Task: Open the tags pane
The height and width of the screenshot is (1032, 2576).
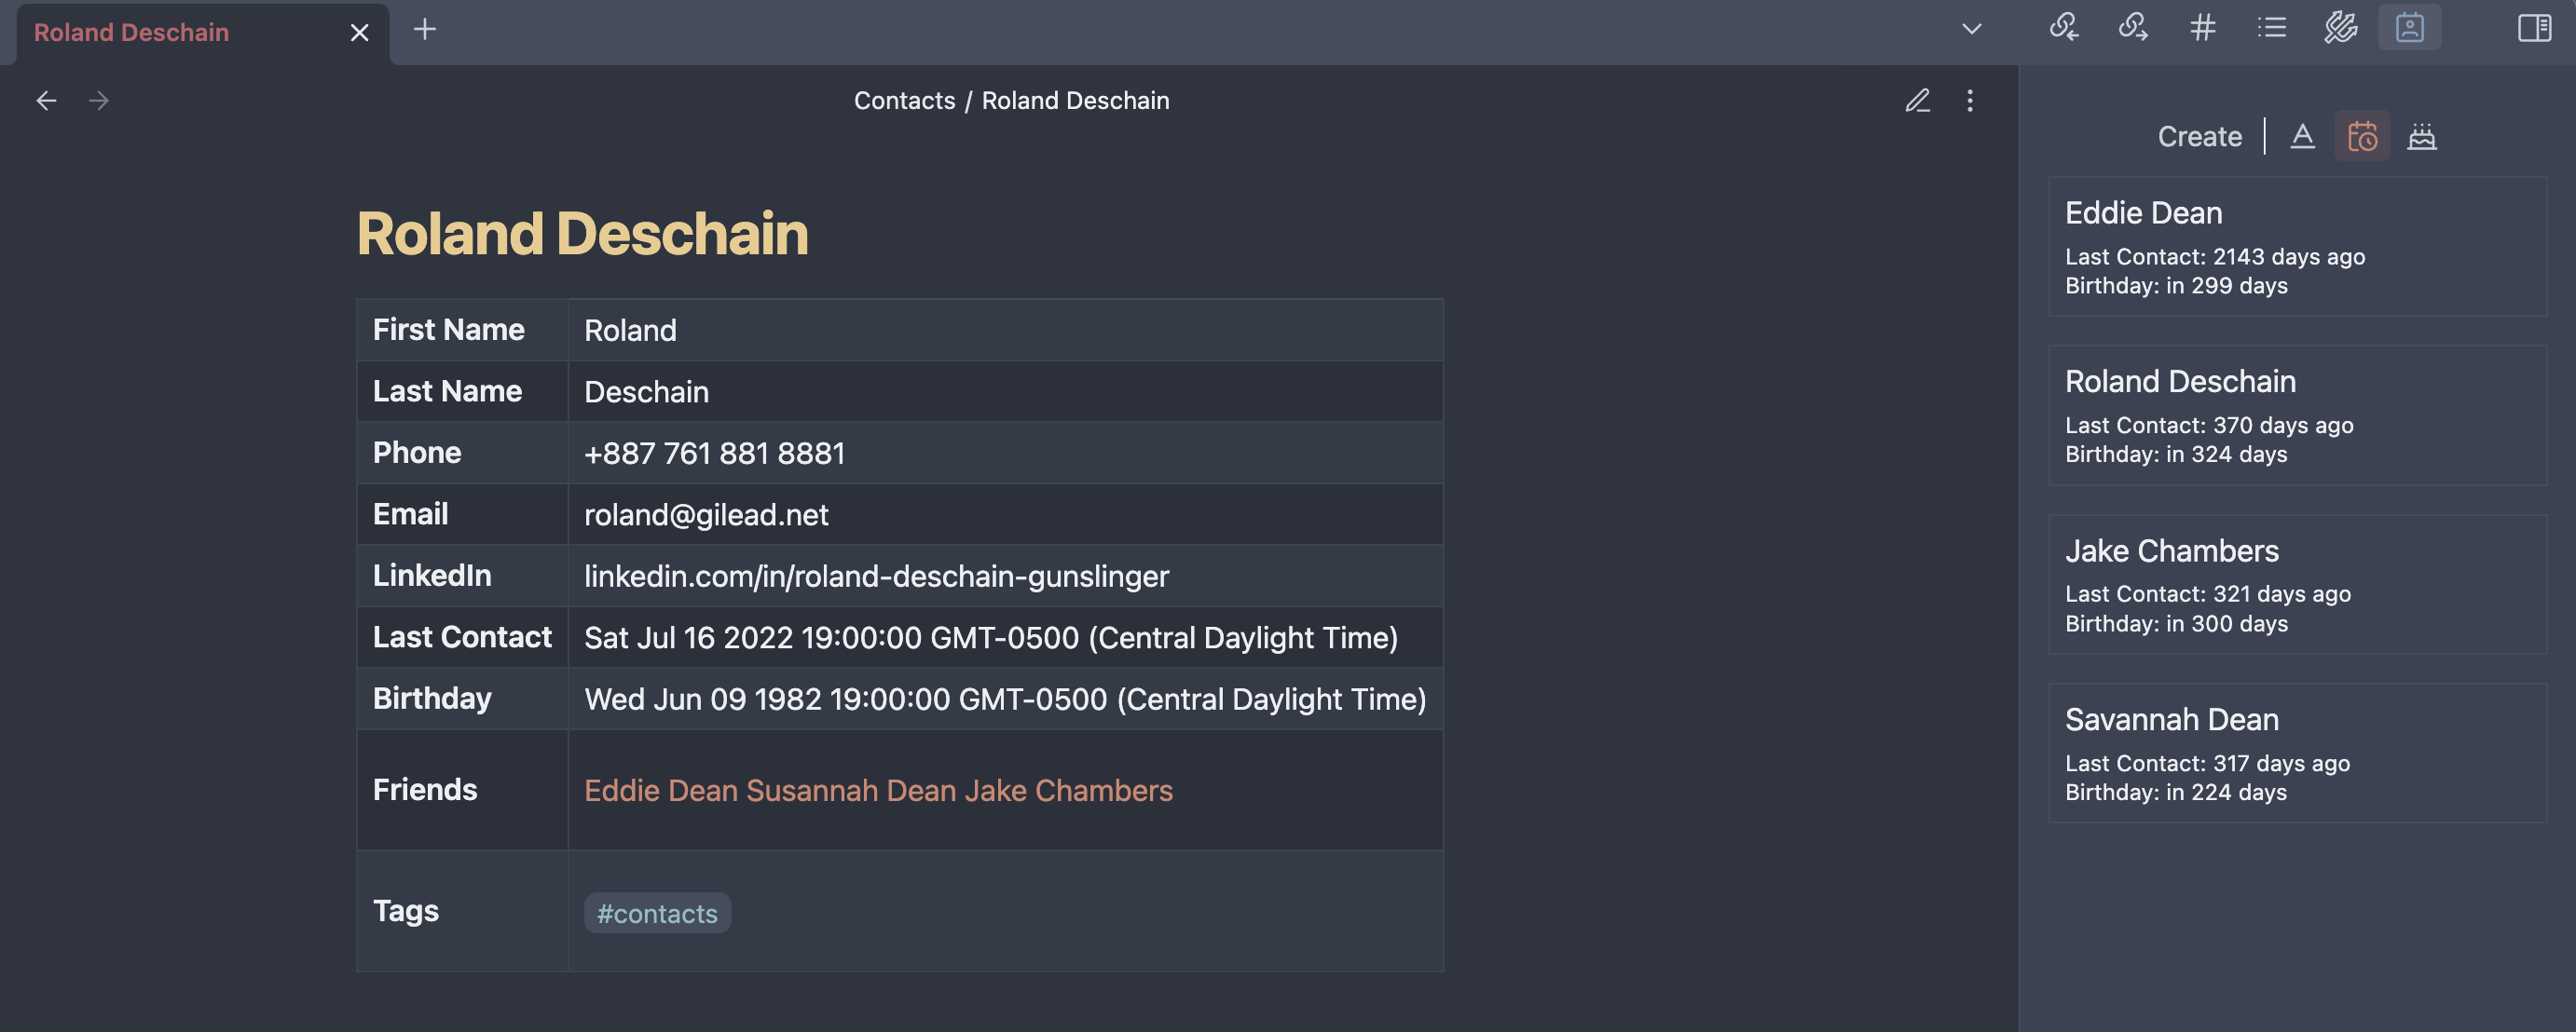Action: coord(2202,29)
